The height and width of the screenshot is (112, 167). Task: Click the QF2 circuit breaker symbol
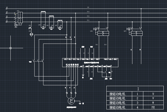coord(104,32)
